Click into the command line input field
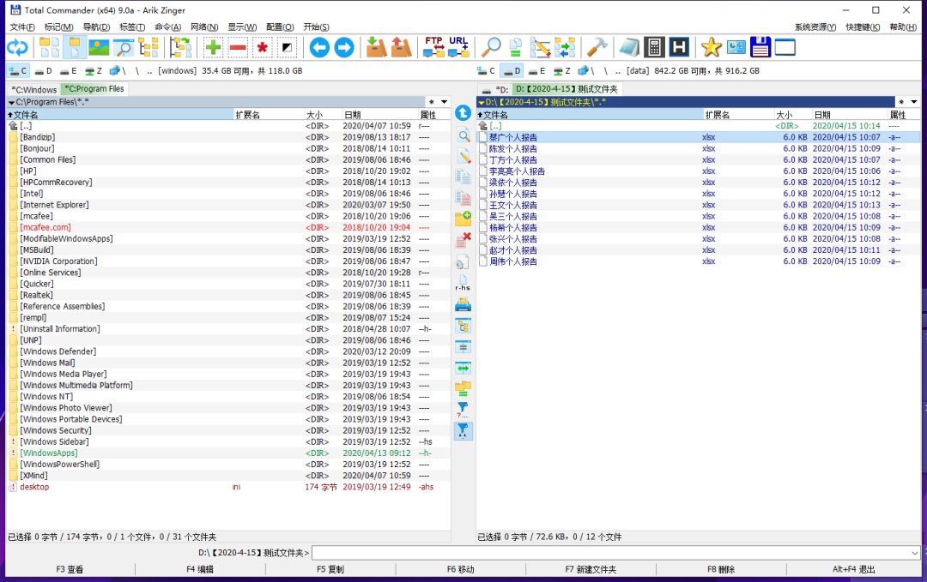This screenshot has width=927, height=582. pyautogui.click(x=611, y=553)
